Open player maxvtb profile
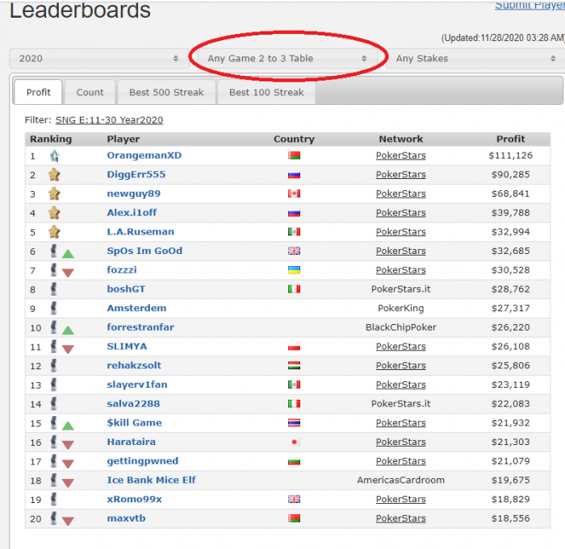Screen dimensions: 565x549 pyautogui.click(x=126, y=518)
